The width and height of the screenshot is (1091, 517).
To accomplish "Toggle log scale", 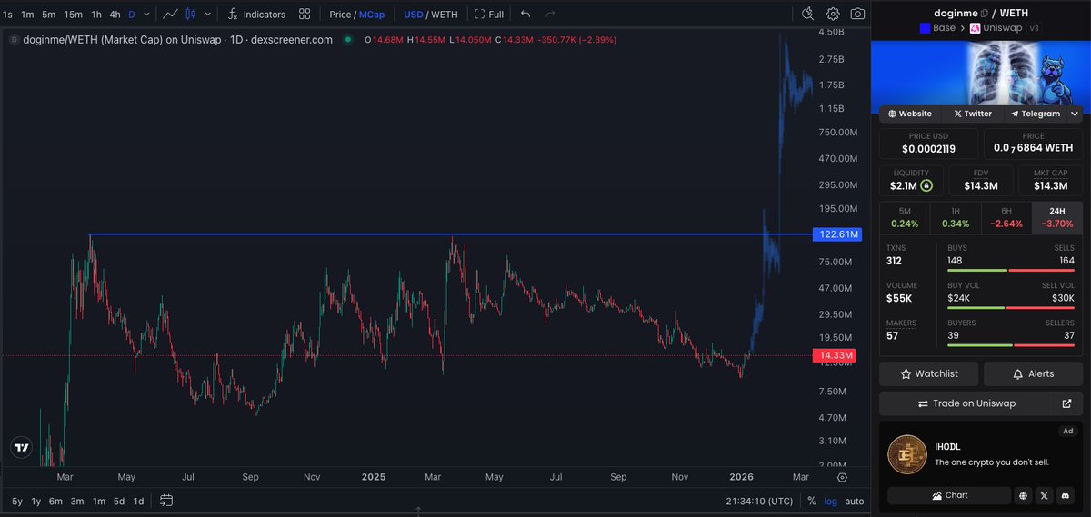I will pos(831,501).
